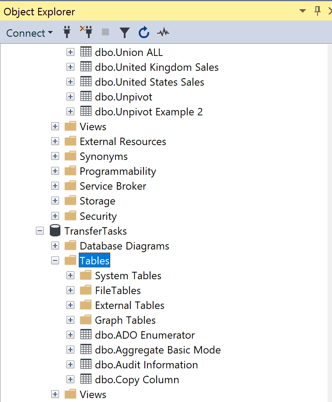This screenshot has height=402, width=332.
Task: Select the Graph Tables folder
Action: coord(125,320)
